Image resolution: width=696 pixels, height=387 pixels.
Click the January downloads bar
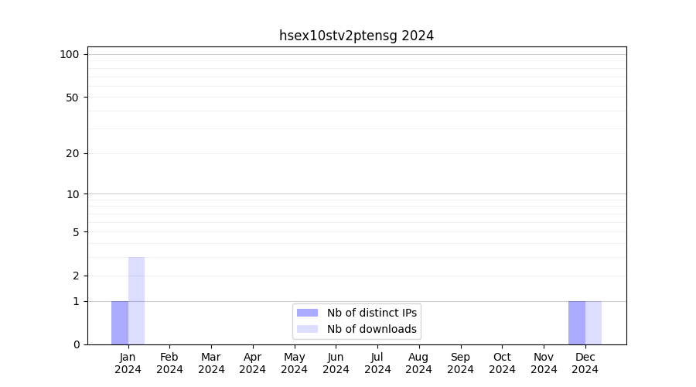tap(136, 300)
